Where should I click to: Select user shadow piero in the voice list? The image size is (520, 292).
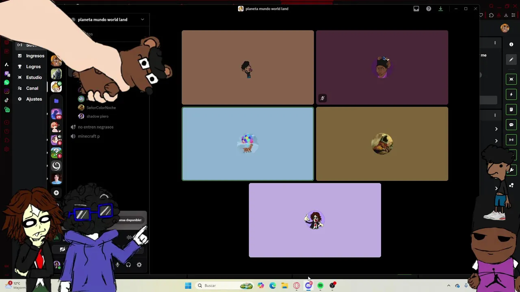tap(97, 116)
